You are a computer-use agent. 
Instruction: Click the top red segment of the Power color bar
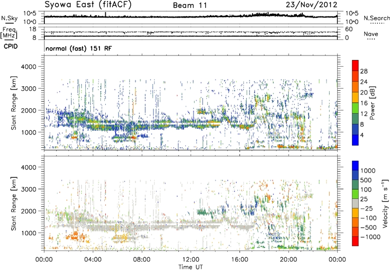pyautogui.click(x=355, y=65)
